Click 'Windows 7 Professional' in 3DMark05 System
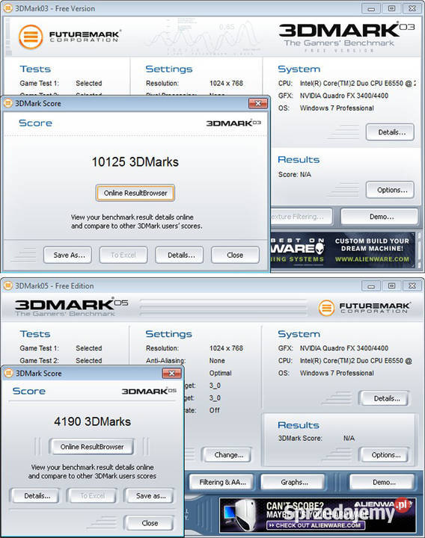425x538 pixels. coord(337,373)
